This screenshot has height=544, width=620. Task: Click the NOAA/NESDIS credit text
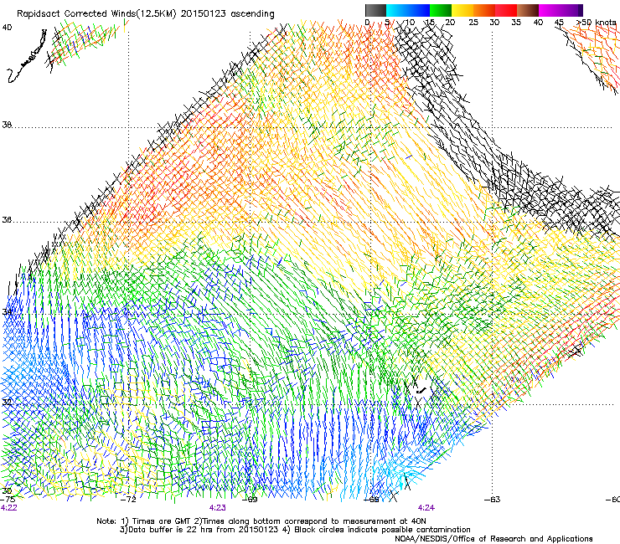coord(493,538)
